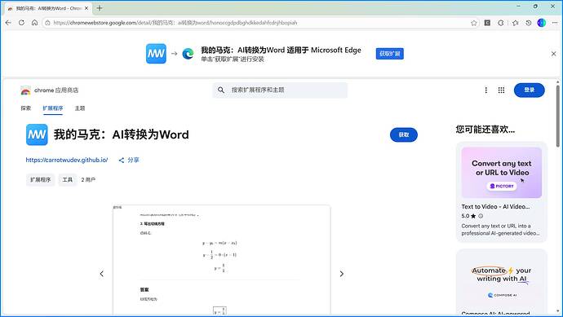Click the rating info icon beside 5.0
Viewport: 563px width, 317px height.
481,216
